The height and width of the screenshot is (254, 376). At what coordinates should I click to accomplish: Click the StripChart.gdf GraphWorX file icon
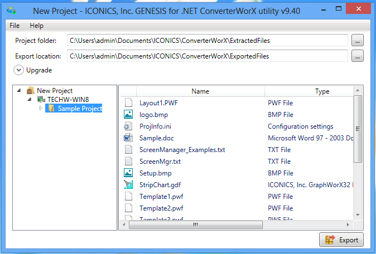[129, 185]
